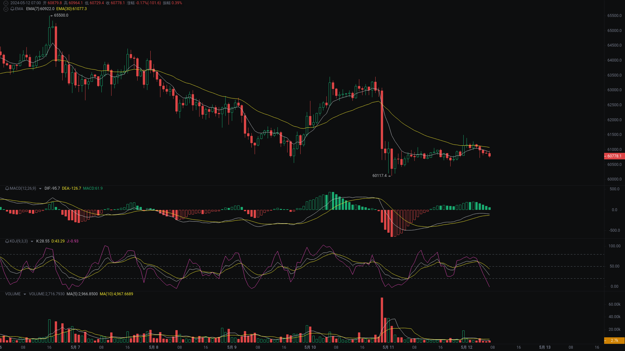
Task: Click the 63000.0 price axis label
Action: coord(614,90)
